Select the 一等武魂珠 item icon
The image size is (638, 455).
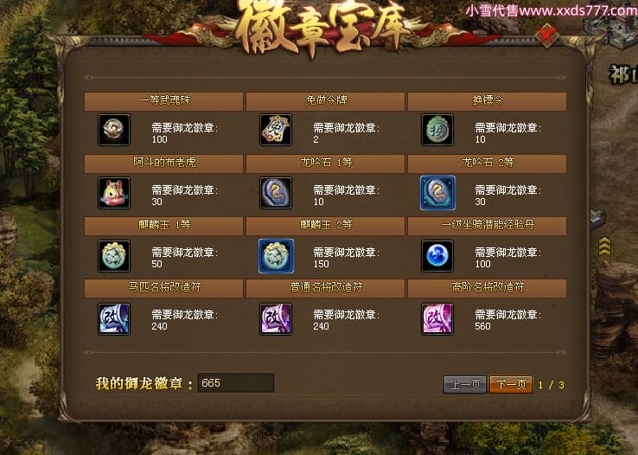[x=114, y=130]
